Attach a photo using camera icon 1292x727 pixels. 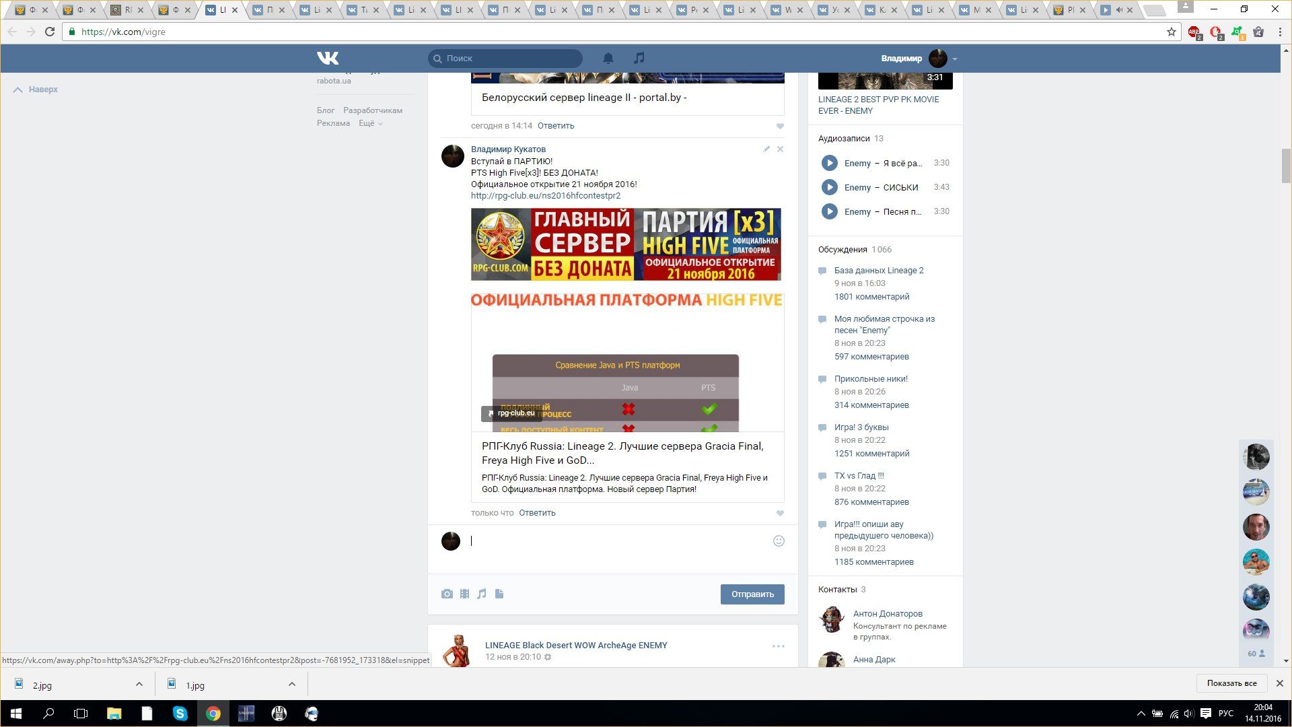(447, 594)
